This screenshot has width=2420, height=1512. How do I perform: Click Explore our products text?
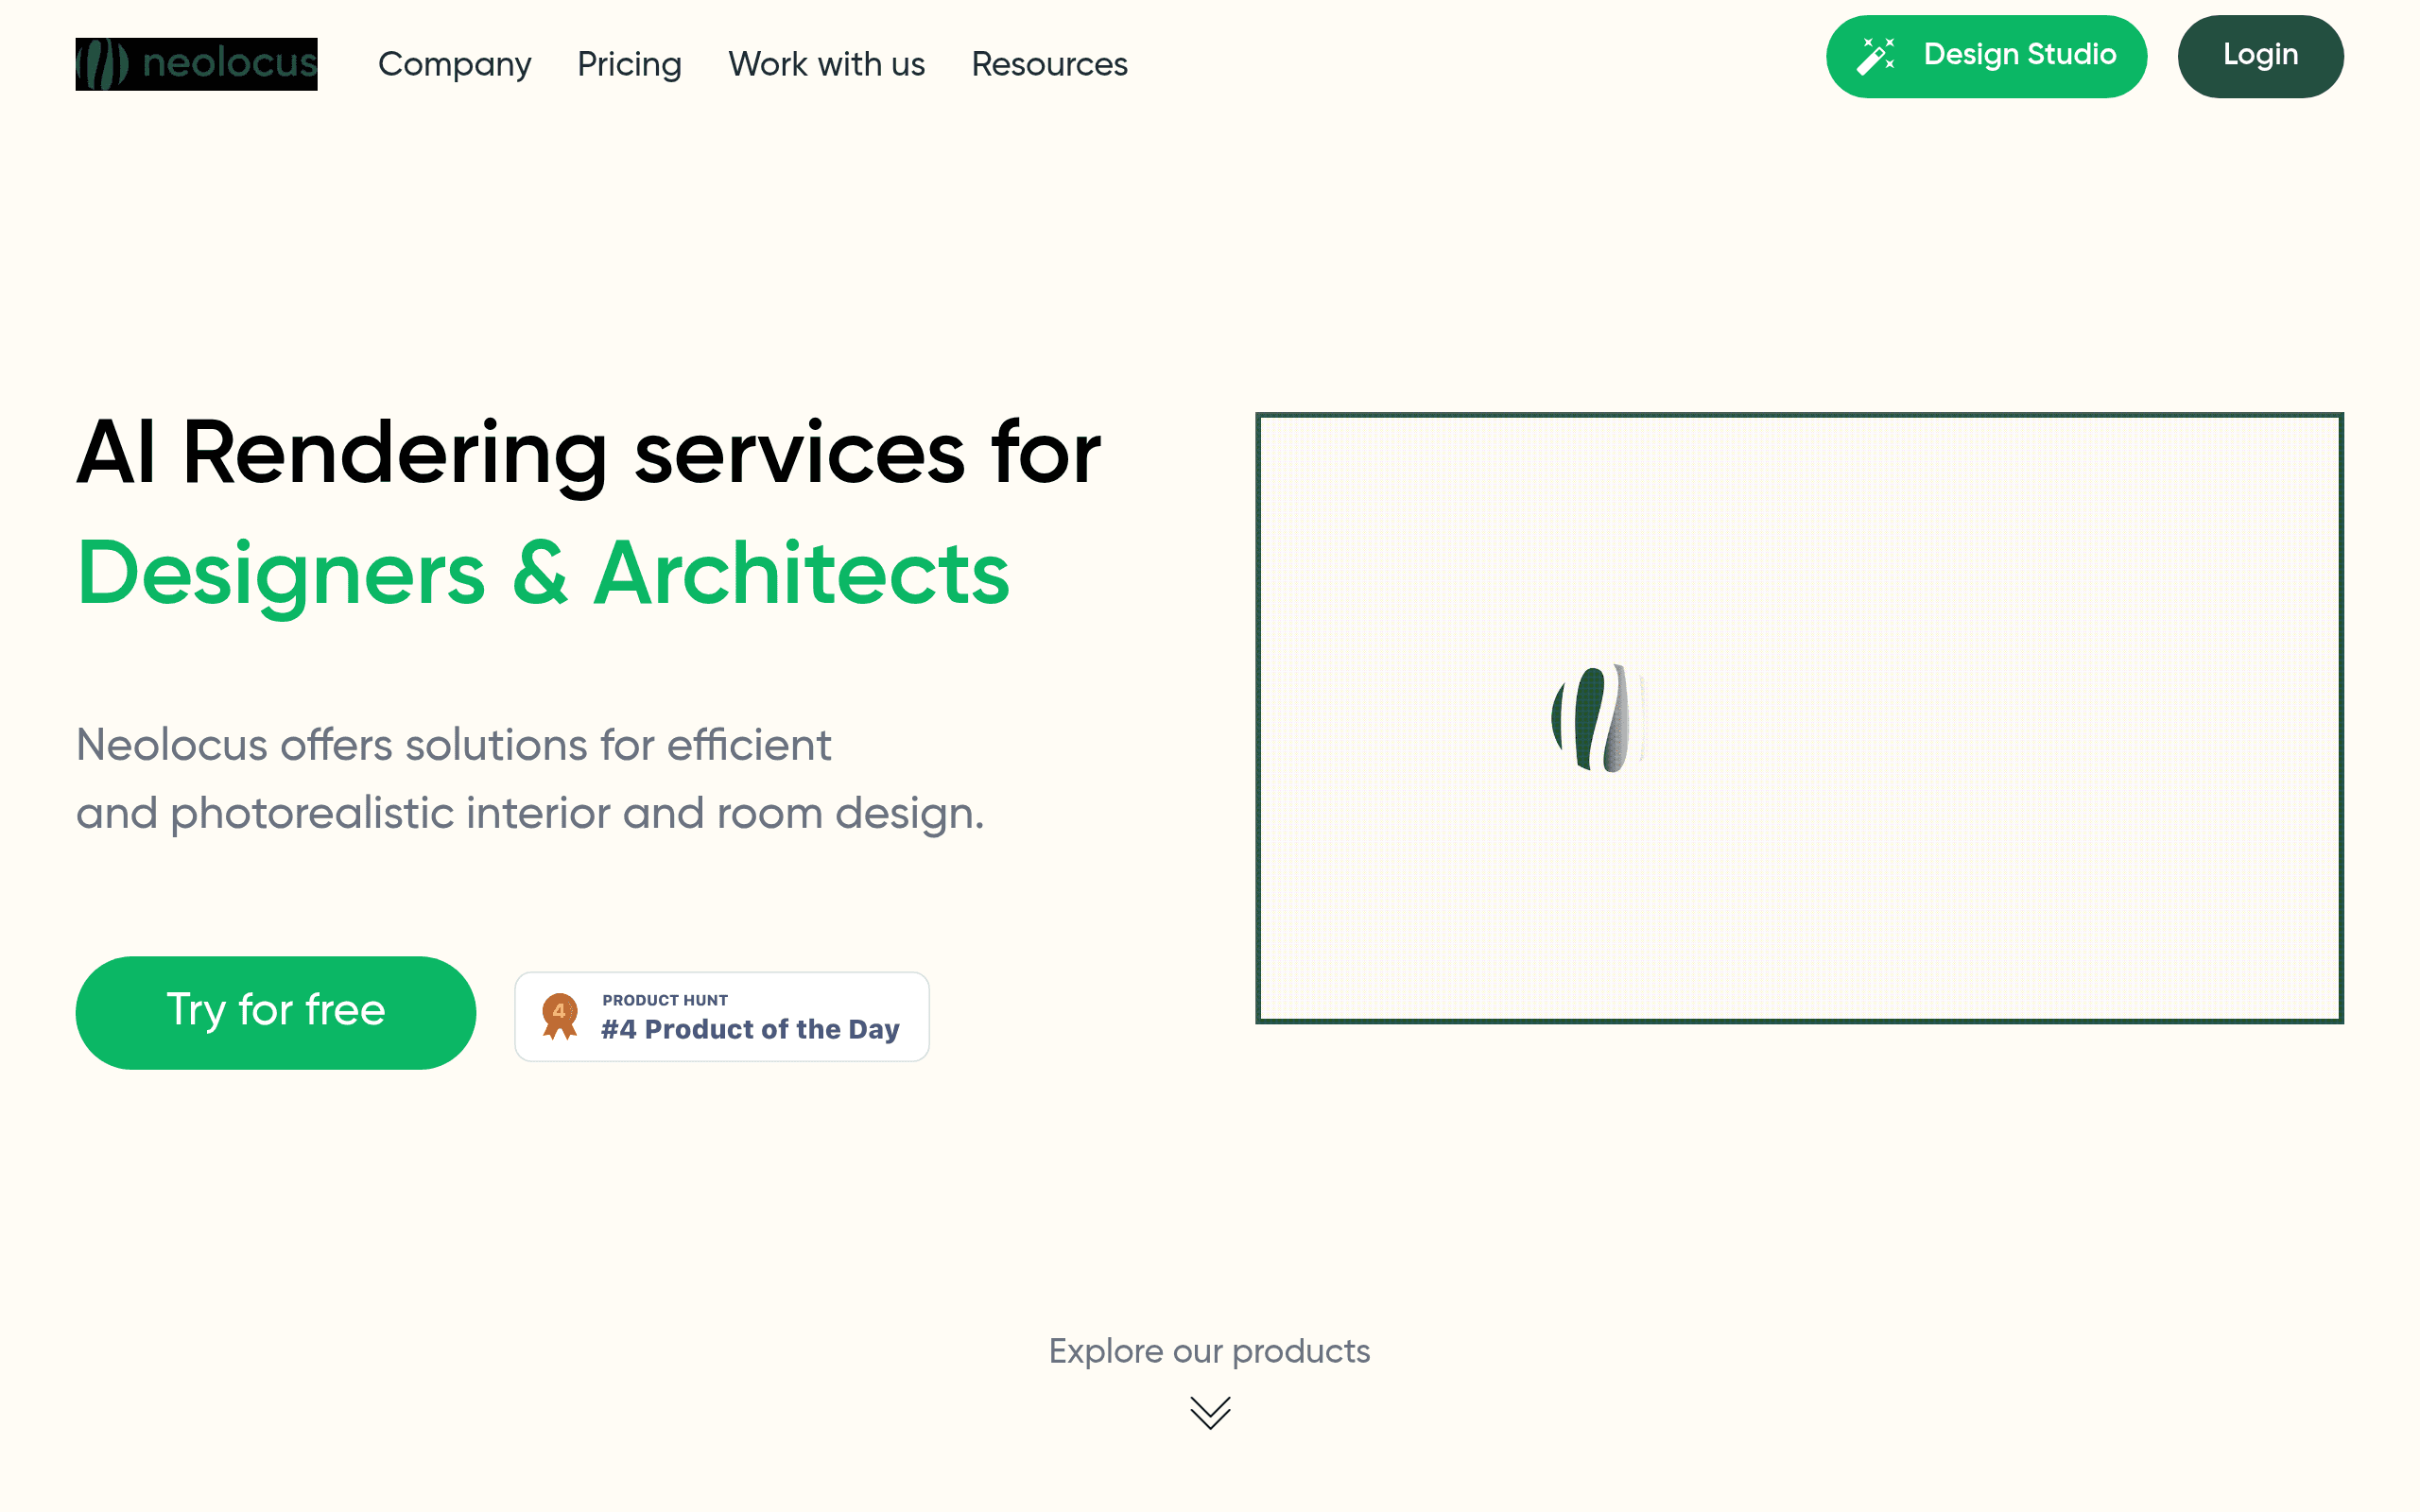pyautogui.click(x=1209, y=1351)
